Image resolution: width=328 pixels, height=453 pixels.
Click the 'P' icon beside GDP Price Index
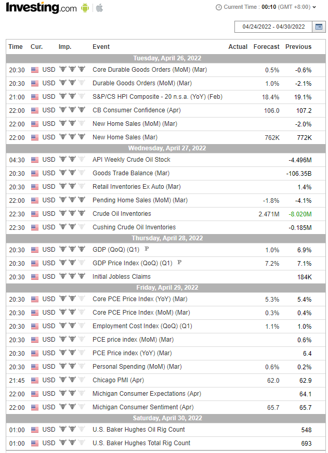click(179, 263)
